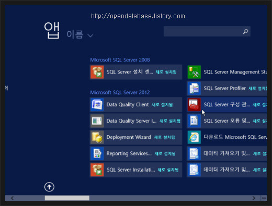Click the Microsoft SQL Server 2012 group heading

tap(120, 92)
